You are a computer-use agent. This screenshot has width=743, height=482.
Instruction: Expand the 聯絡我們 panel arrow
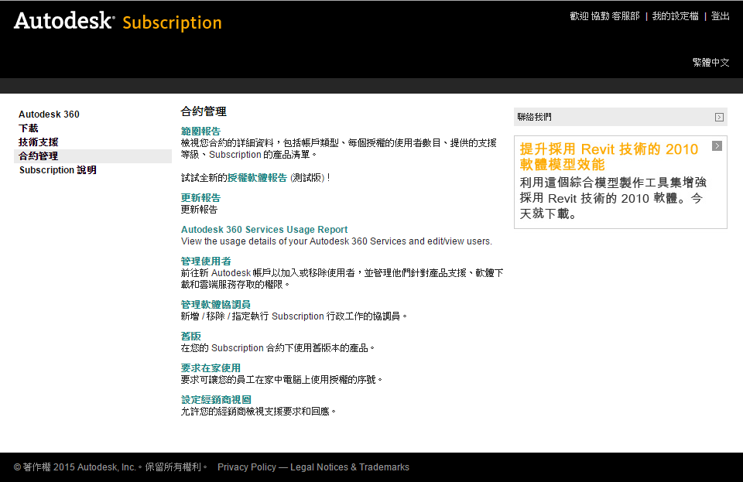tap(719, 117)
